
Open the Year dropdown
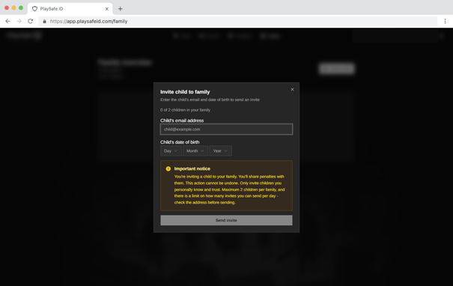coord(220,150)
